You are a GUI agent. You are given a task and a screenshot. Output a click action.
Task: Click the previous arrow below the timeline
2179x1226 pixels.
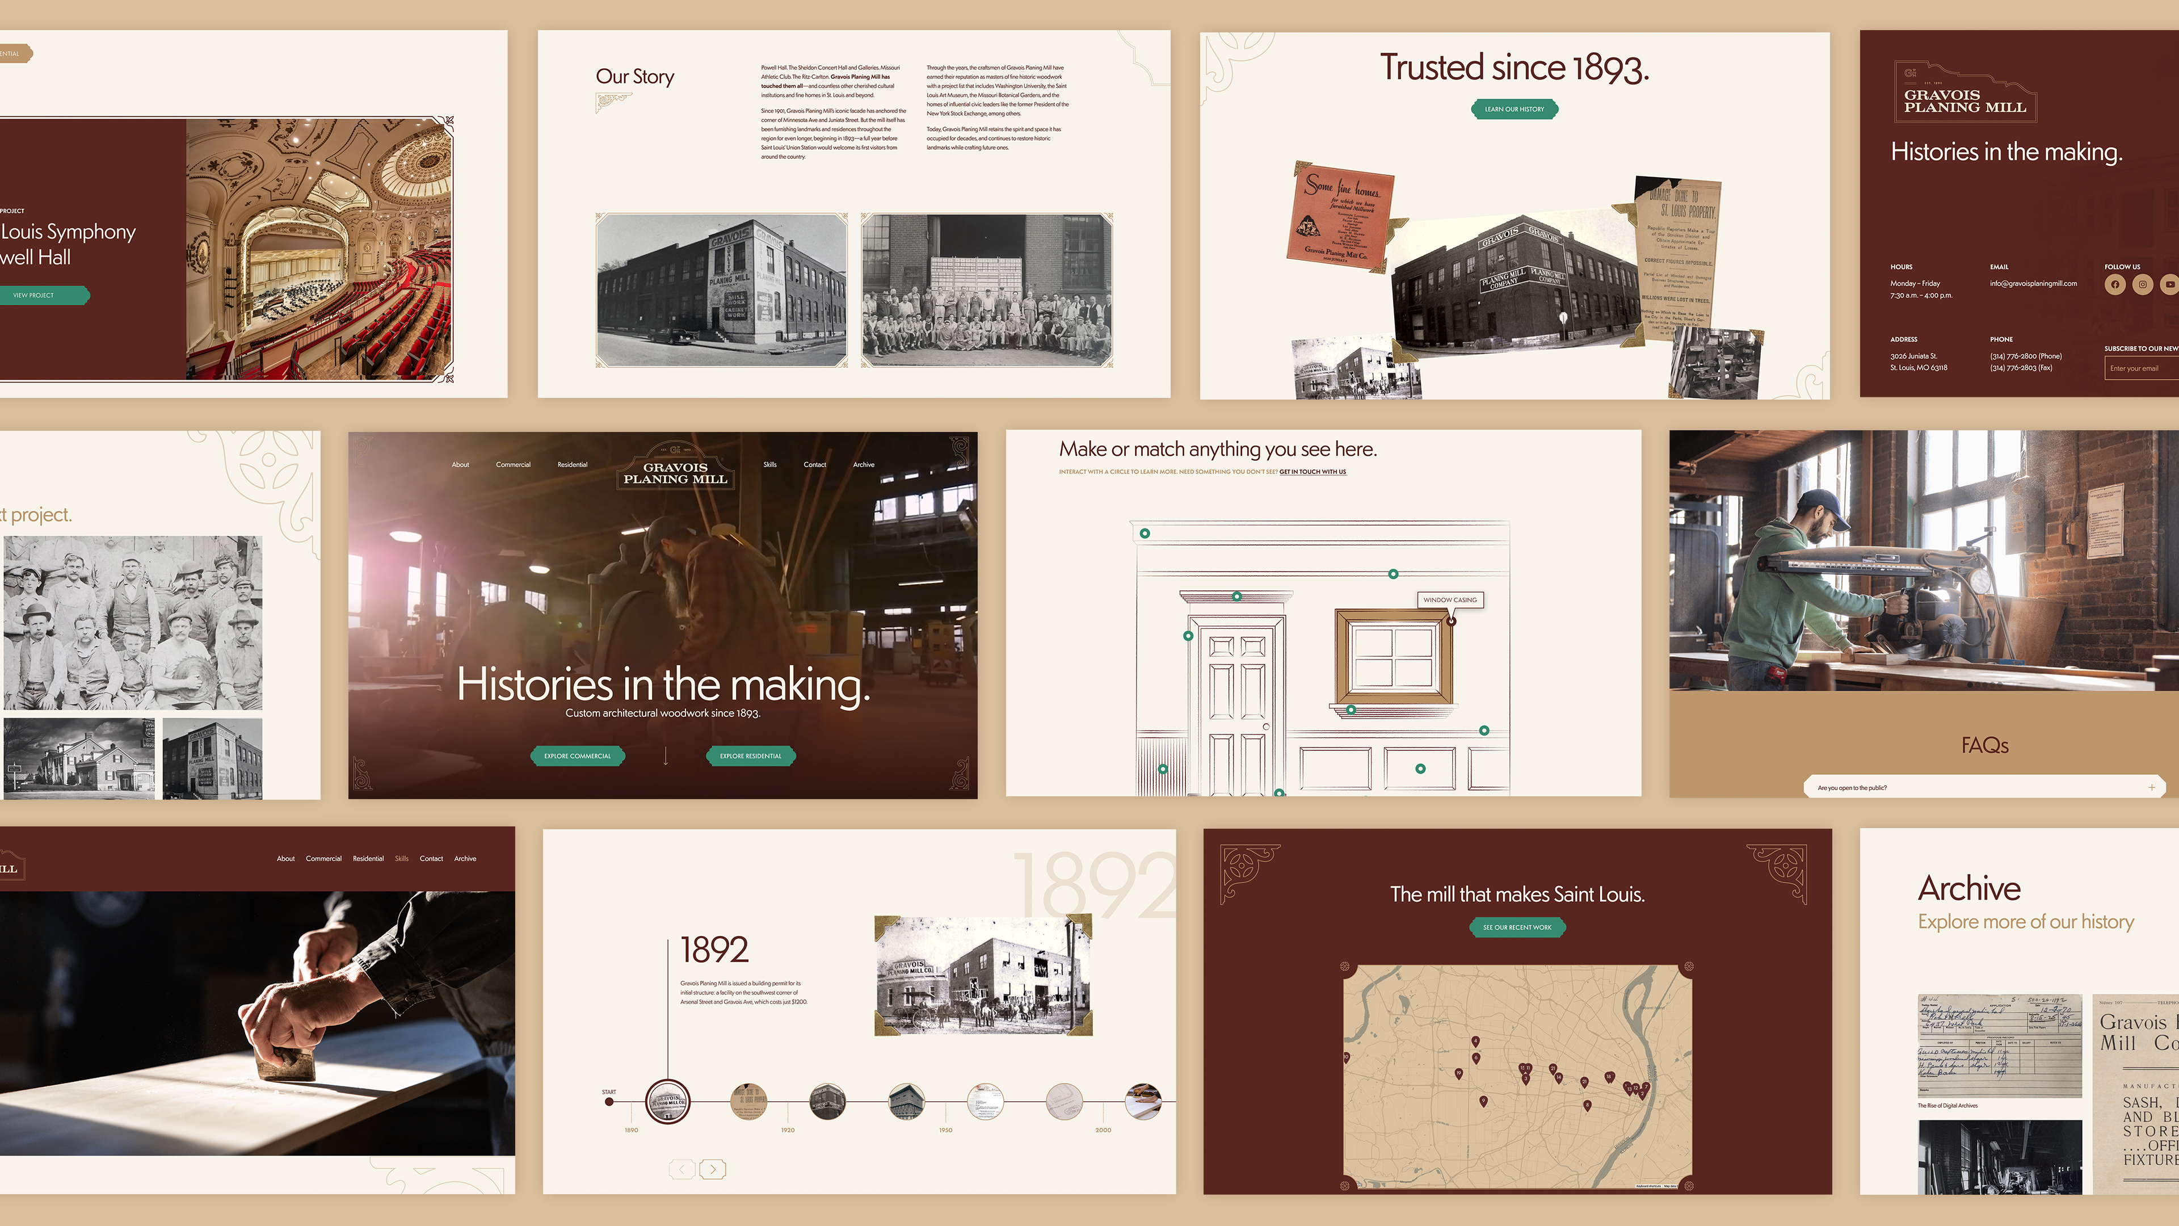pyautogui.click(x=682, y=1169)
